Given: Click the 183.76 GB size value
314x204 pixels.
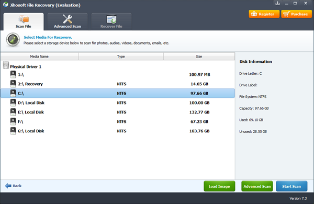Looking at the screenshot, I should [x=199, y=131].
